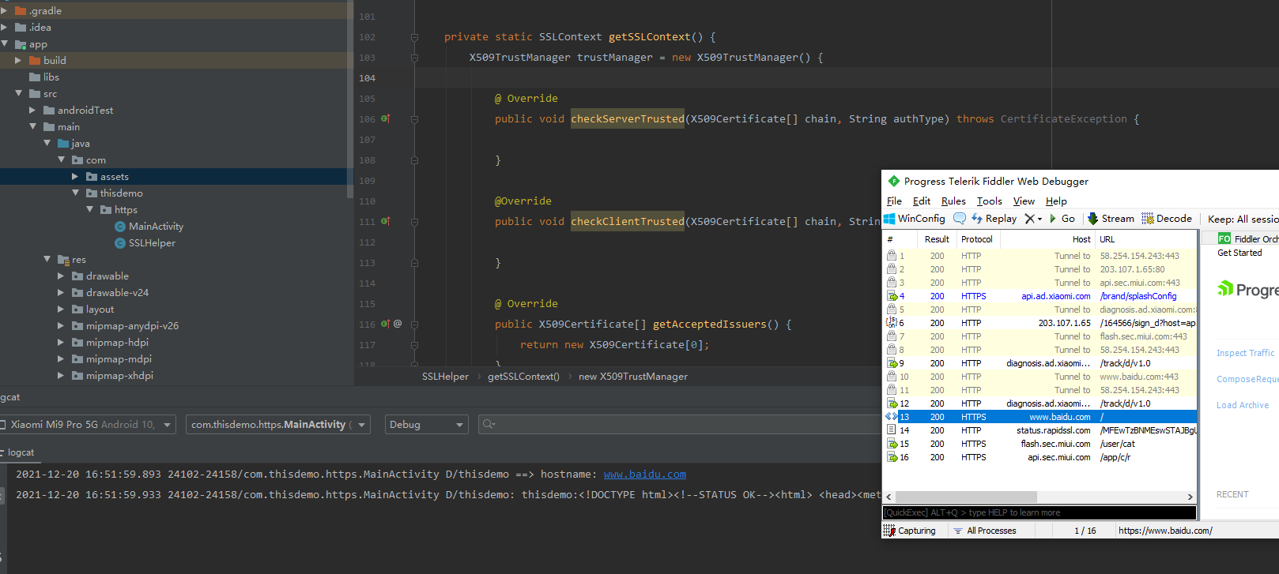The image size is (1279, 574).
Task: Click All Processes filter in status bar
Action: click(x=985, y=531)
